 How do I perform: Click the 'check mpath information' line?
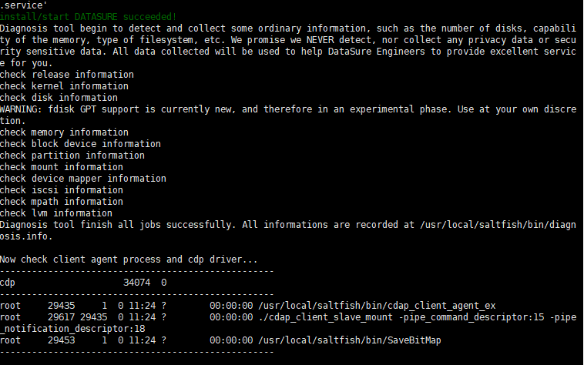62,202
